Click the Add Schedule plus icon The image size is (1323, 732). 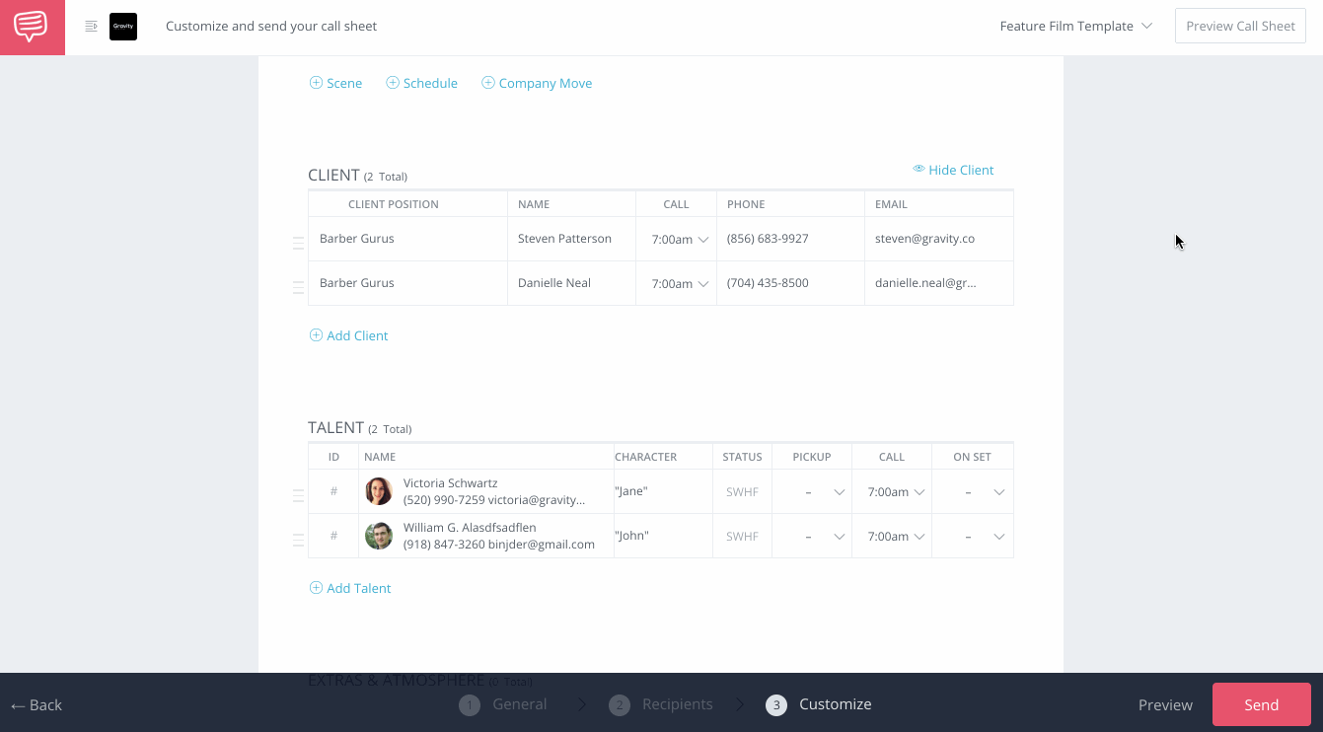[392, 83]
